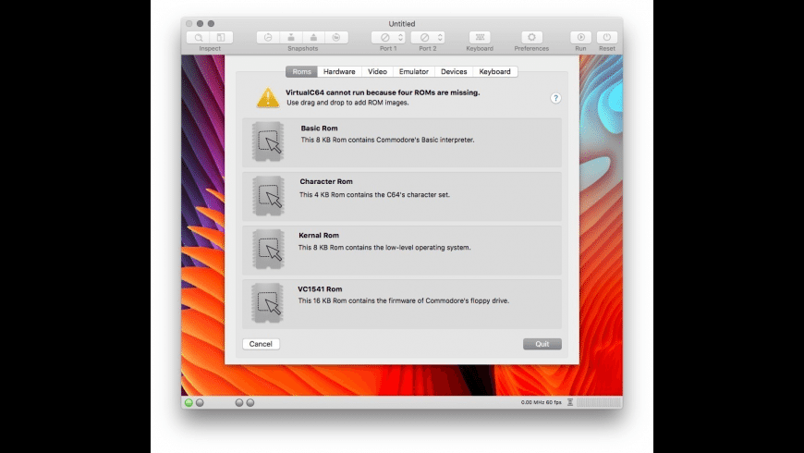The width and height of the screenshot is (804, 453).
Task: Click the '0.00 MHz 60 fps' status text
Action: [542, 402]
